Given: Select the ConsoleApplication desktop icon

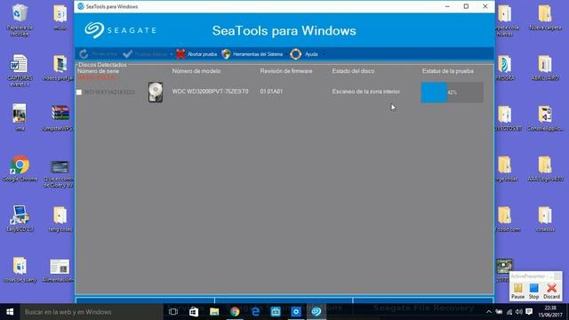Looking at the screenshot, I should [x=545, y=118].
